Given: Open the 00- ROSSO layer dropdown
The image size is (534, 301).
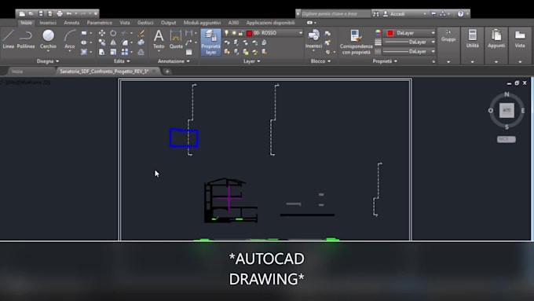Looking at the screenshot, I should pos(300,33).
